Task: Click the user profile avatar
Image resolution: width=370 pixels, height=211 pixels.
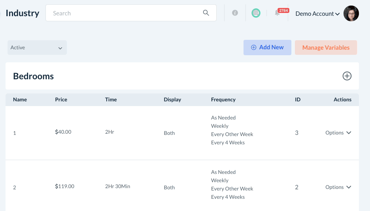Action: [x=351, y=13]
